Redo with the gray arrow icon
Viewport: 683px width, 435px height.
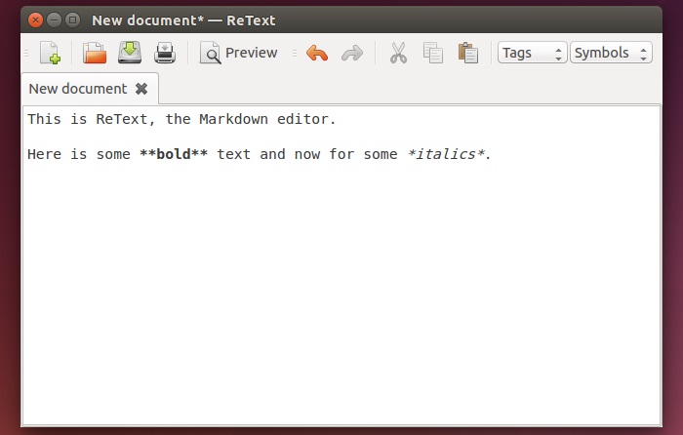(x=352, y=53)
